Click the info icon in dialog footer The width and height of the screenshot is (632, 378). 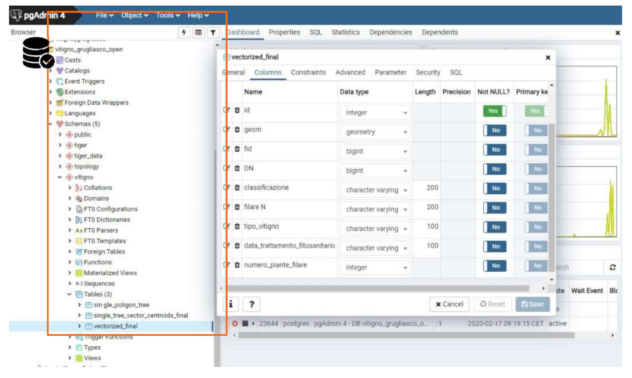pos(231,304)
